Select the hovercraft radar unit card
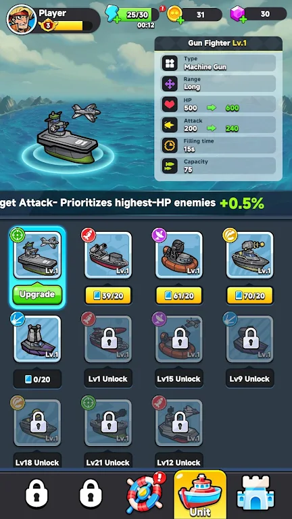 (x=178, y=255)
